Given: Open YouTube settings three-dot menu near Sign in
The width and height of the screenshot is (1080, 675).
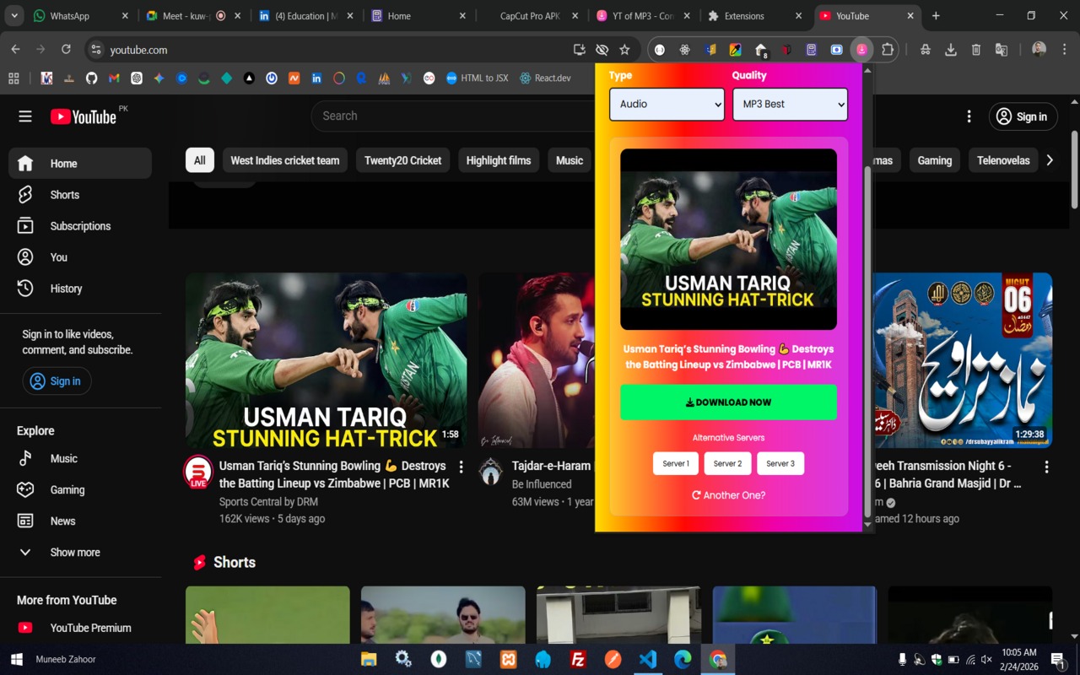Looking at the screenshot, I should tap(969, 116).
